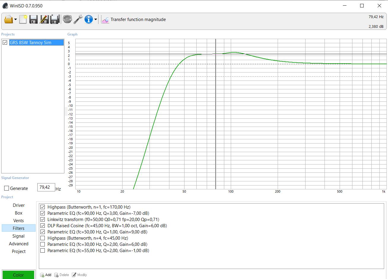Click the panel splitter grip left of graph

[x=66, y=112]
